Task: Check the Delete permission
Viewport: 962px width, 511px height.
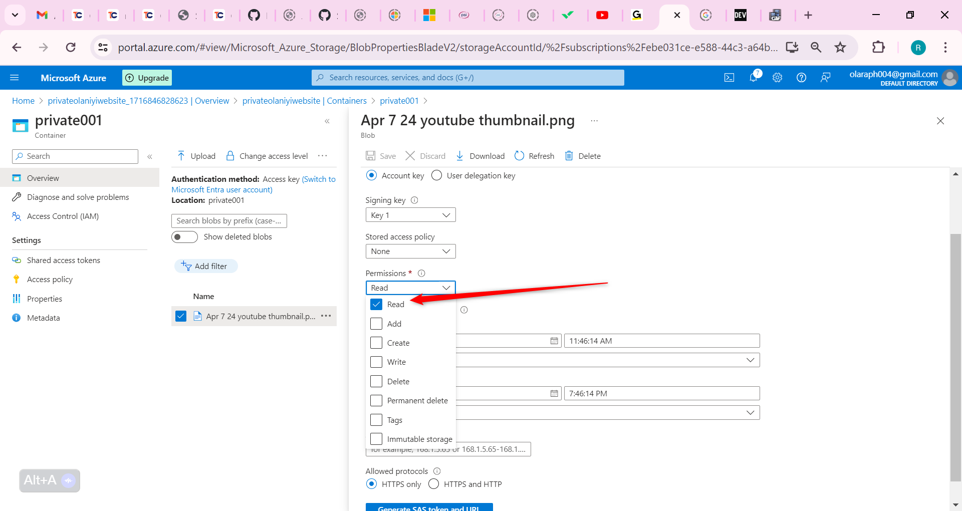Action: pos(376,381)
